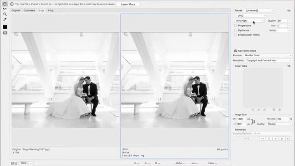Viewport: 295px width, 166px height.
Task: Click the Percent field showing 100
Action: [x=283, y=119]
